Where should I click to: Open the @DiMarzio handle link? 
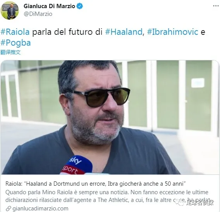pos(38,14)
